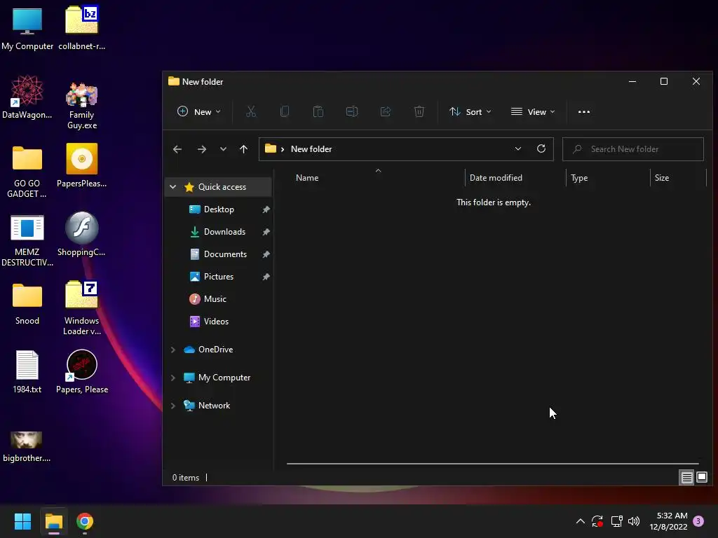Image resolution: width=718 pixels, height=538 pixels.
Task: Refresh the New folder view
Action: pyautogui.click(x=541, y=149)
